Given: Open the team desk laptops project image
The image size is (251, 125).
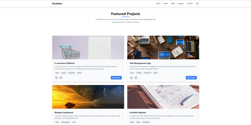Looking at the screenshot, I should [163, 47].
